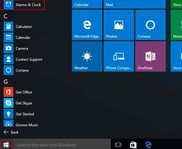This screenshot has width=182, height=149.
Task: Open the Mail tile
Action: 135,4
